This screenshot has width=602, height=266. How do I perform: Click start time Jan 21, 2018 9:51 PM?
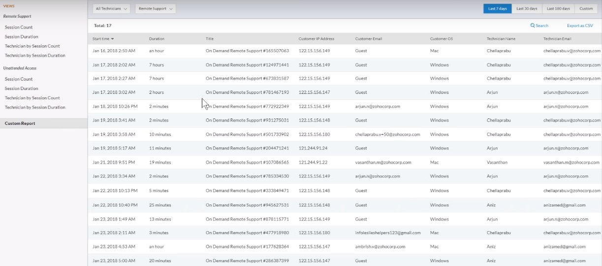(114, 162)
